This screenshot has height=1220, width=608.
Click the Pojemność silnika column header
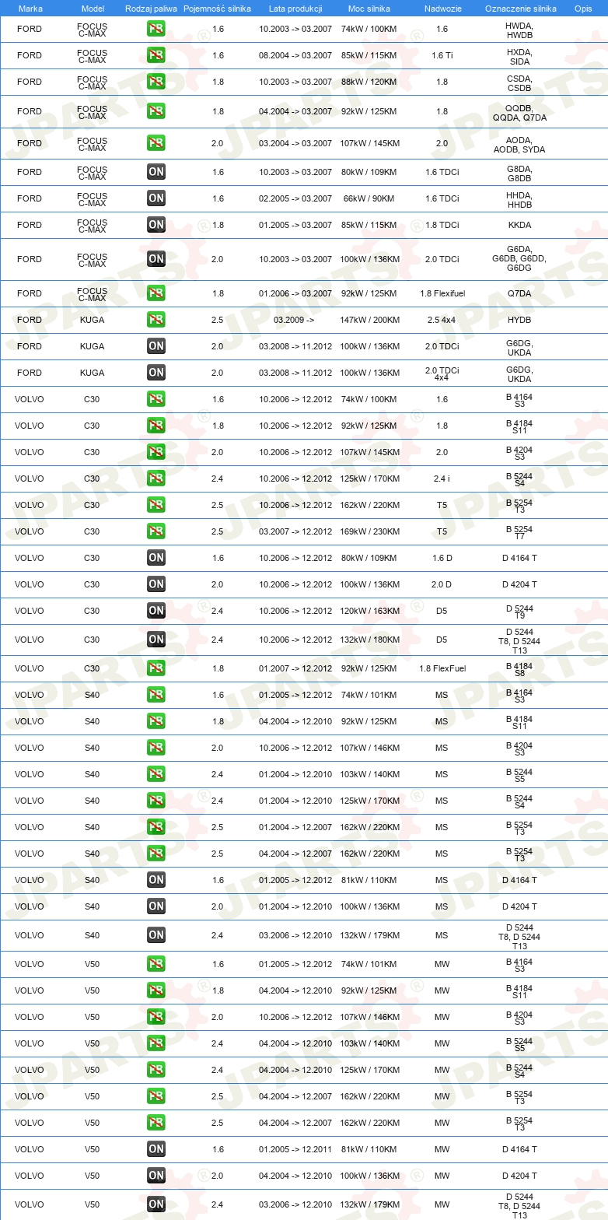[x=217, y=9]
